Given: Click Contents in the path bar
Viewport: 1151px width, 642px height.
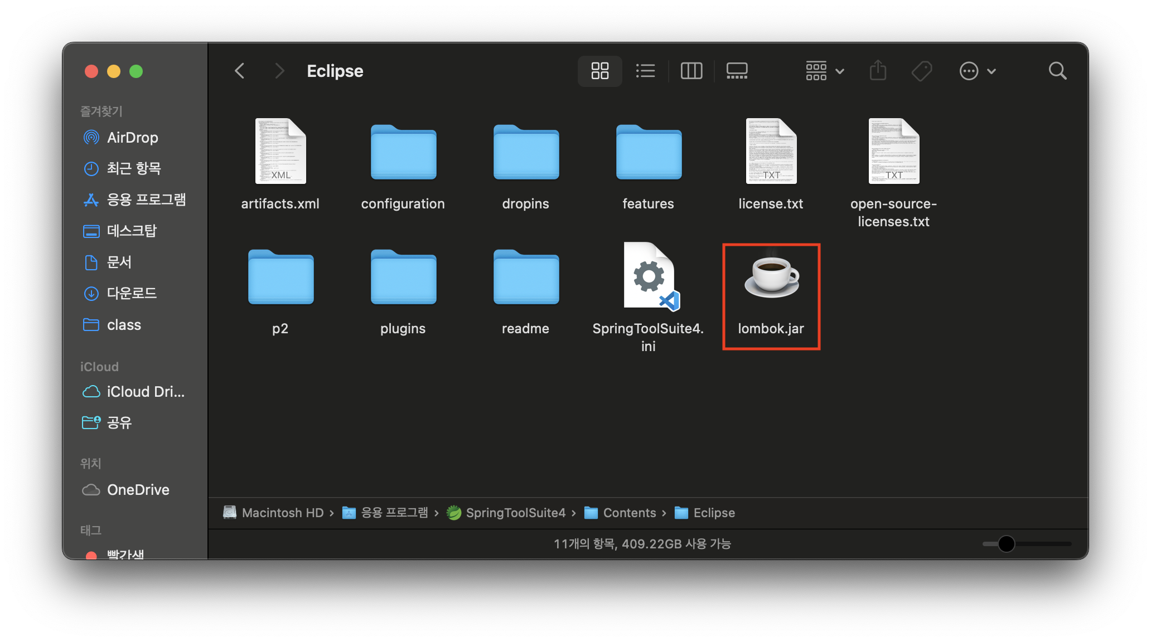Looking at the screenshot, I should point(629,513).
